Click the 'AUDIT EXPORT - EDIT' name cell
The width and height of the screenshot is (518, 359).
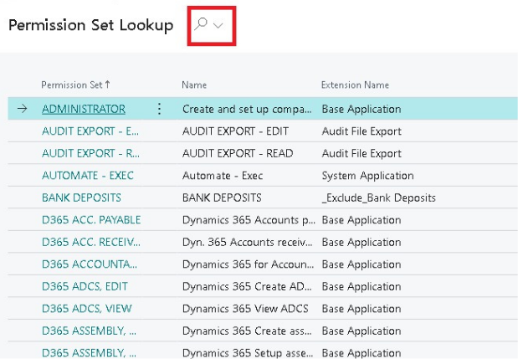coord(235,131)
